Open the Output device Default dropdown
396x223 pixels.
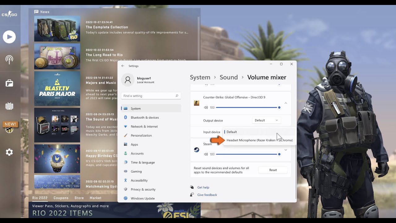[267, 120]
